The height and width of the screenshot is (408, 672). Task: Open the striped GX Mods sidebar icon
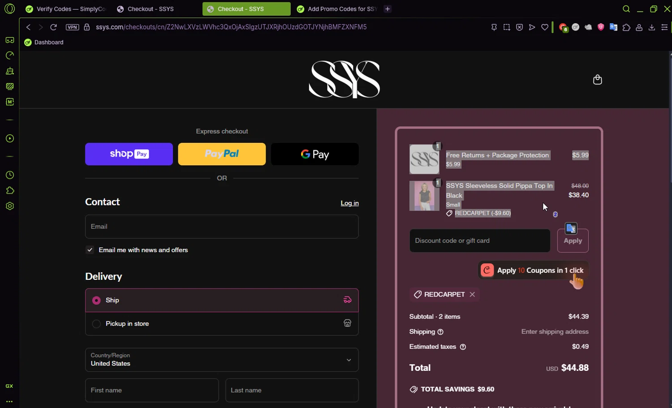pos(9,86)
